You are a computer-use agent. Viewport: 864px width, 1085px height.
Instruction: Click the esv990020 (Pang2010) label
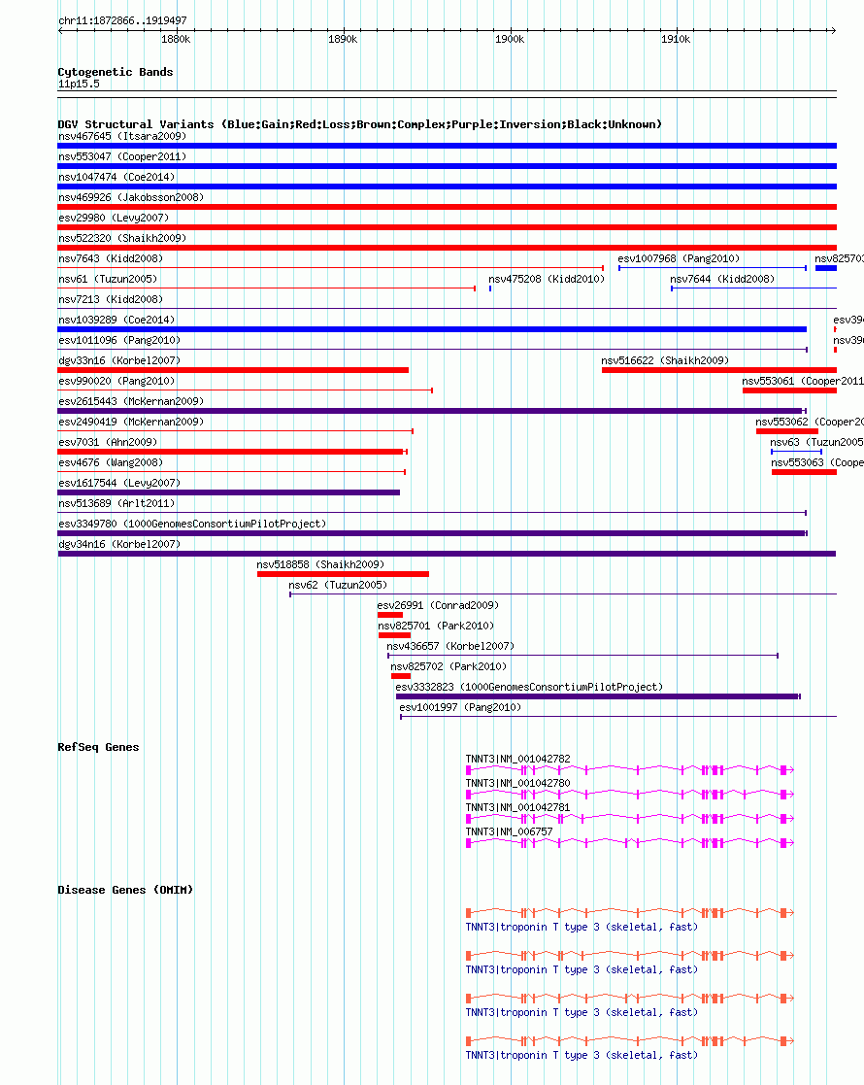pyautogui.click(x=116, y=382)
